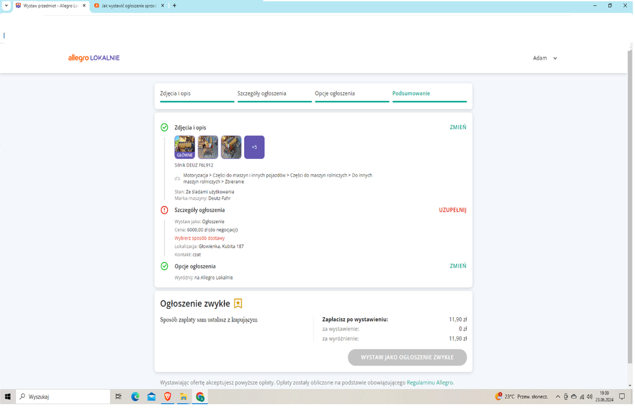Click the Allegro Lokalnie logo
The image size is (635, 408).
pyautogui.click(x=93, y=58)
